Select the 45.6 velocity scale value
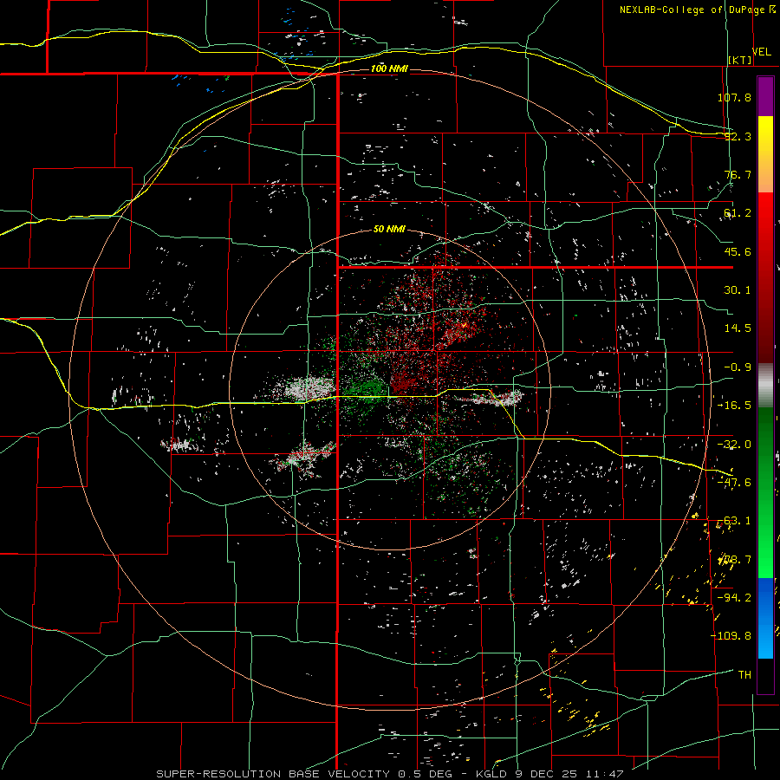This screenshot has height=780, width=780. 738,251
